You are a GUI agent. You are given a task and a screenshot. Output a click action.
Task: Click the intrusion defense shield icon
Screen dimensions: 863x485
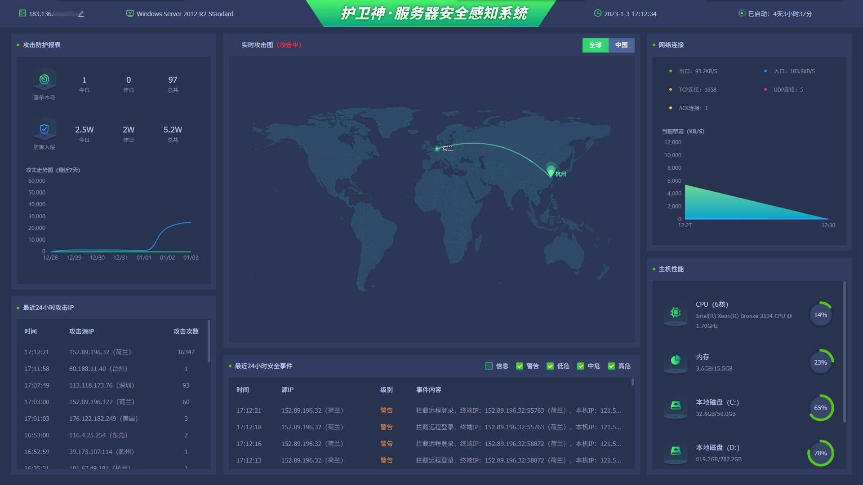pyautogui.click(x=44, y=129)
